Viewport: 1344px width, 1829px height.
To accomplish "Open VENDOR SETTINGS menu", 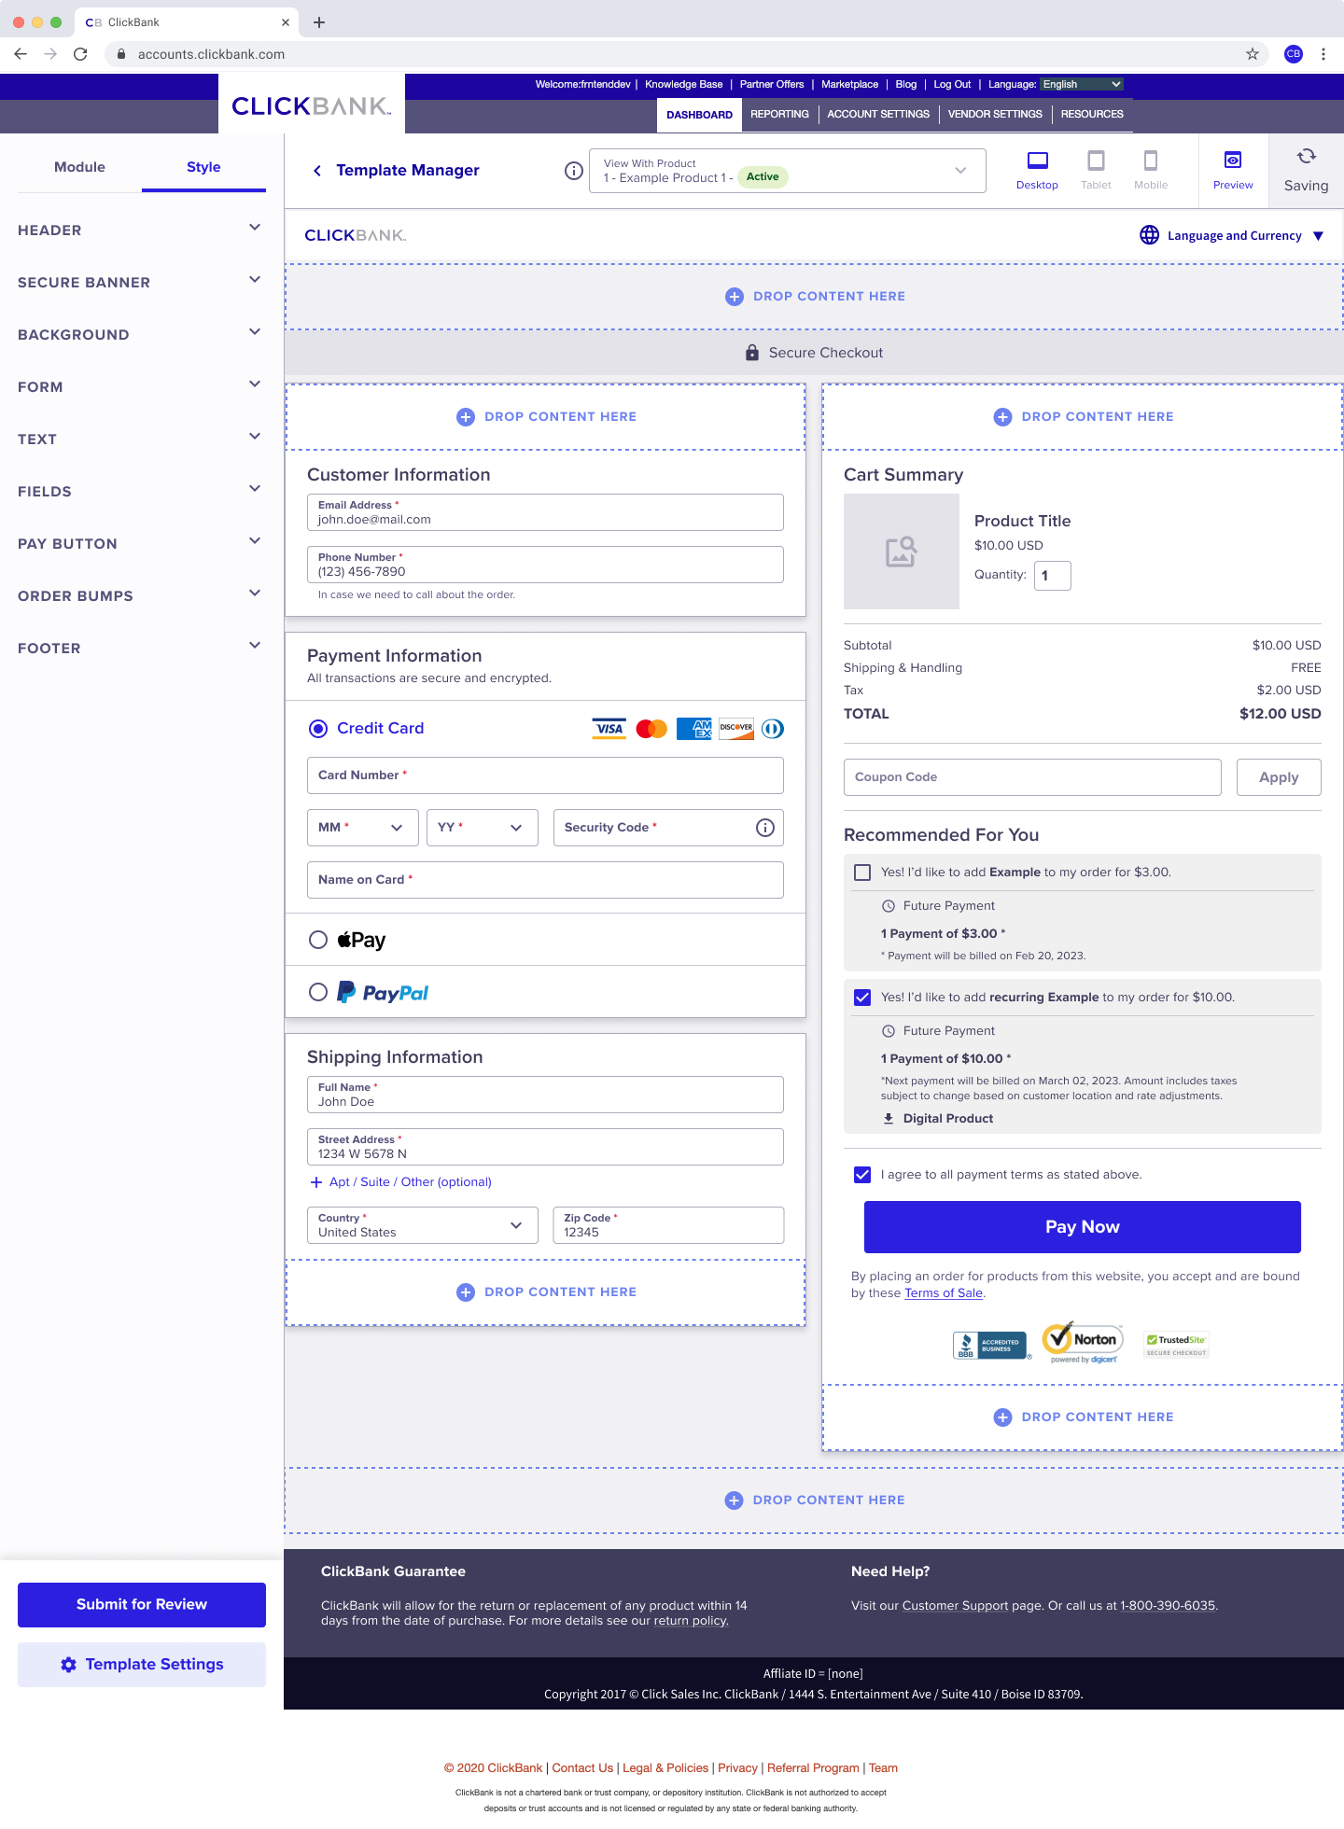I will point(995,114).
